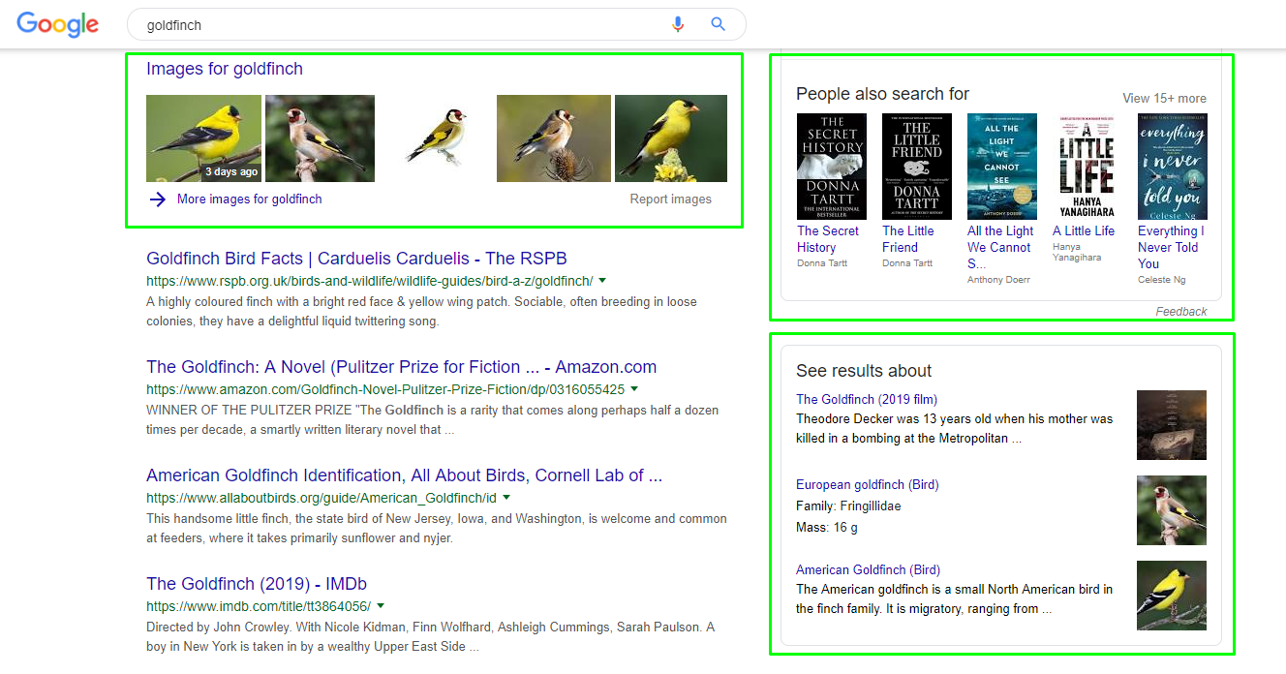Screen dimensions: 1286x674
Task: Open European goldfinch (Bird) link
Action: click(x=868, y=484)
